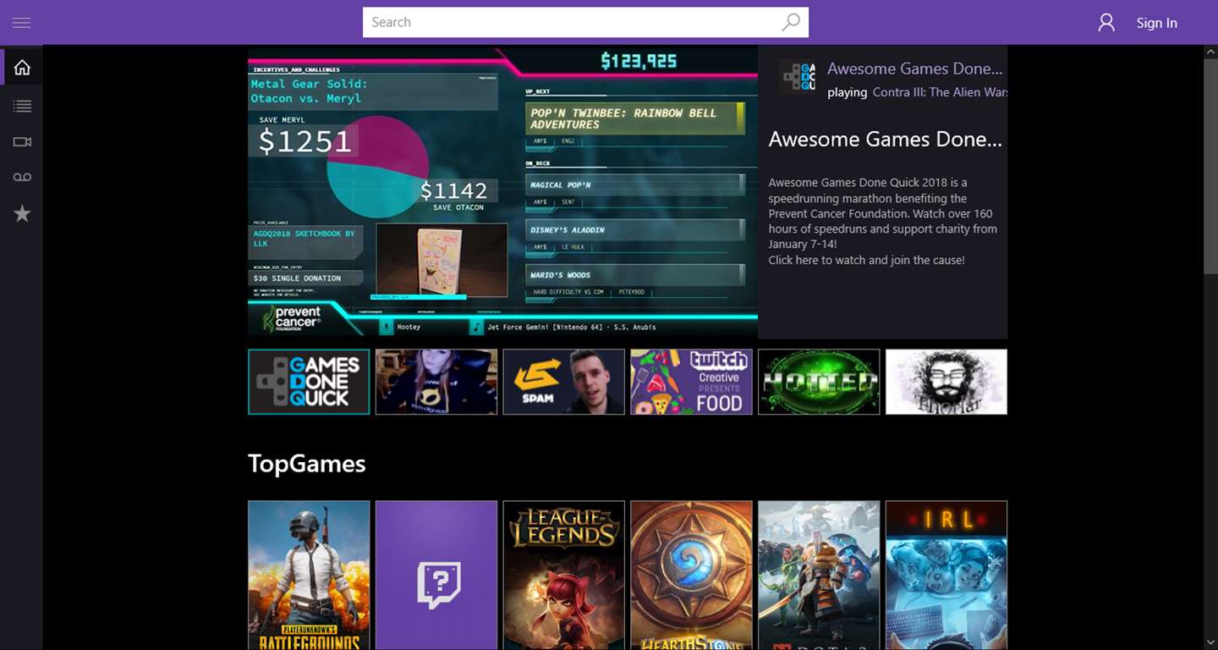
Task: Open the list browse icon in sidebar
Action: (x=22, y=106)
